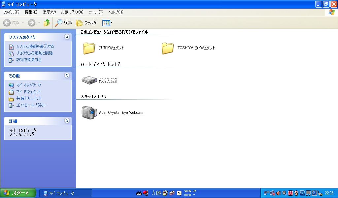The width and height of the screenshot is (338, 198).
Task: Click the Acer Crystal Eye Webcam label
Action: tap(121, 113)
